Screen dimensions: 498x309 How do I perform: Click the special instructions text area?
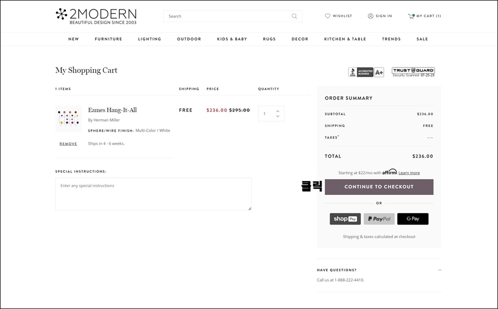tap(154, 194)
